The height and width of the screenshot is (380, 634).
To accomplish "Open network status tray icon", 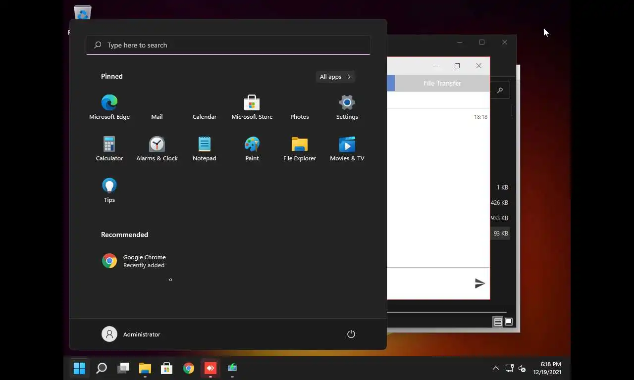I will click(509, 368).
